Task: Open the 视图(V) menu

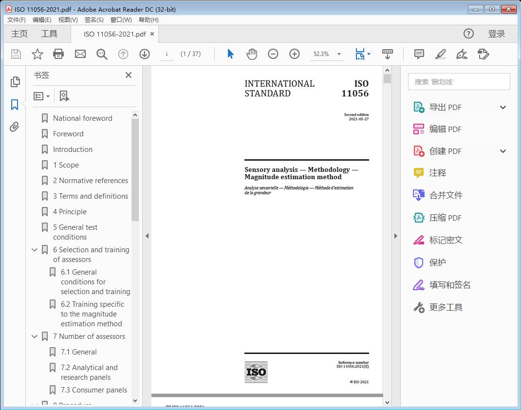Action: click(x=68, y=20)
